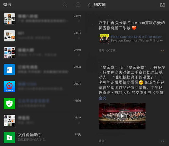
Task: Click the 19:50 timestamp
Action: tap(77, 101)
